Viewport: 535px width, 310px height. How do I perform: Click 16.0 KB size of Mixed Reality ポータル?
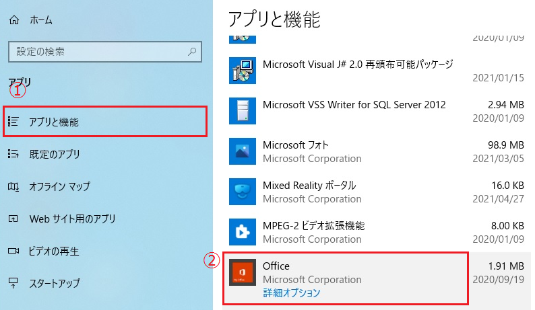point(507,186)
